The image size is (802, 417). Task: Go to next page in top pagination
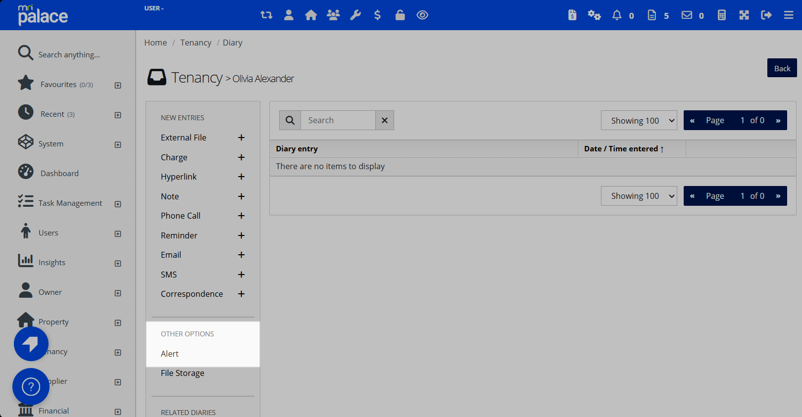click(x=778, y=120)
